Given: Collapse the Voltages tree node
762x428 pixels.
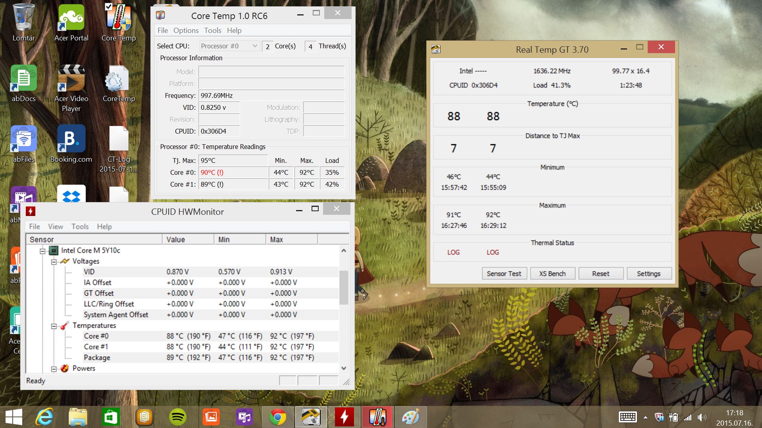Looking at the screenshot, I should pyautogui.click(x=54, y=262).
